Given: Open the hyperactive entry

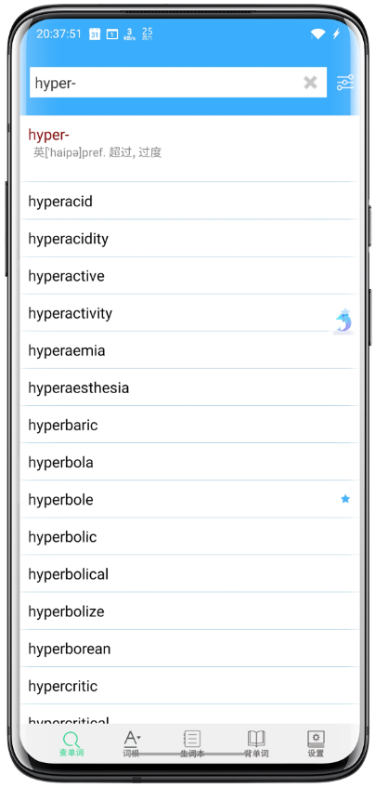Looking at the screenshot, I should point(189,276).
